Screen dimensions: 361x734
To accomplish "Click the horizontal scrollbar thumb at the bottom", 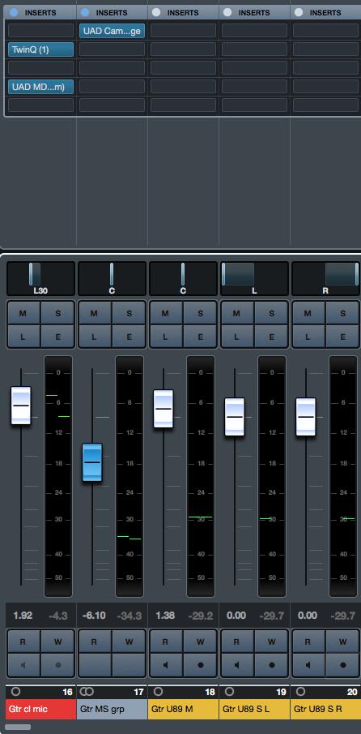I will pos(18,727).
